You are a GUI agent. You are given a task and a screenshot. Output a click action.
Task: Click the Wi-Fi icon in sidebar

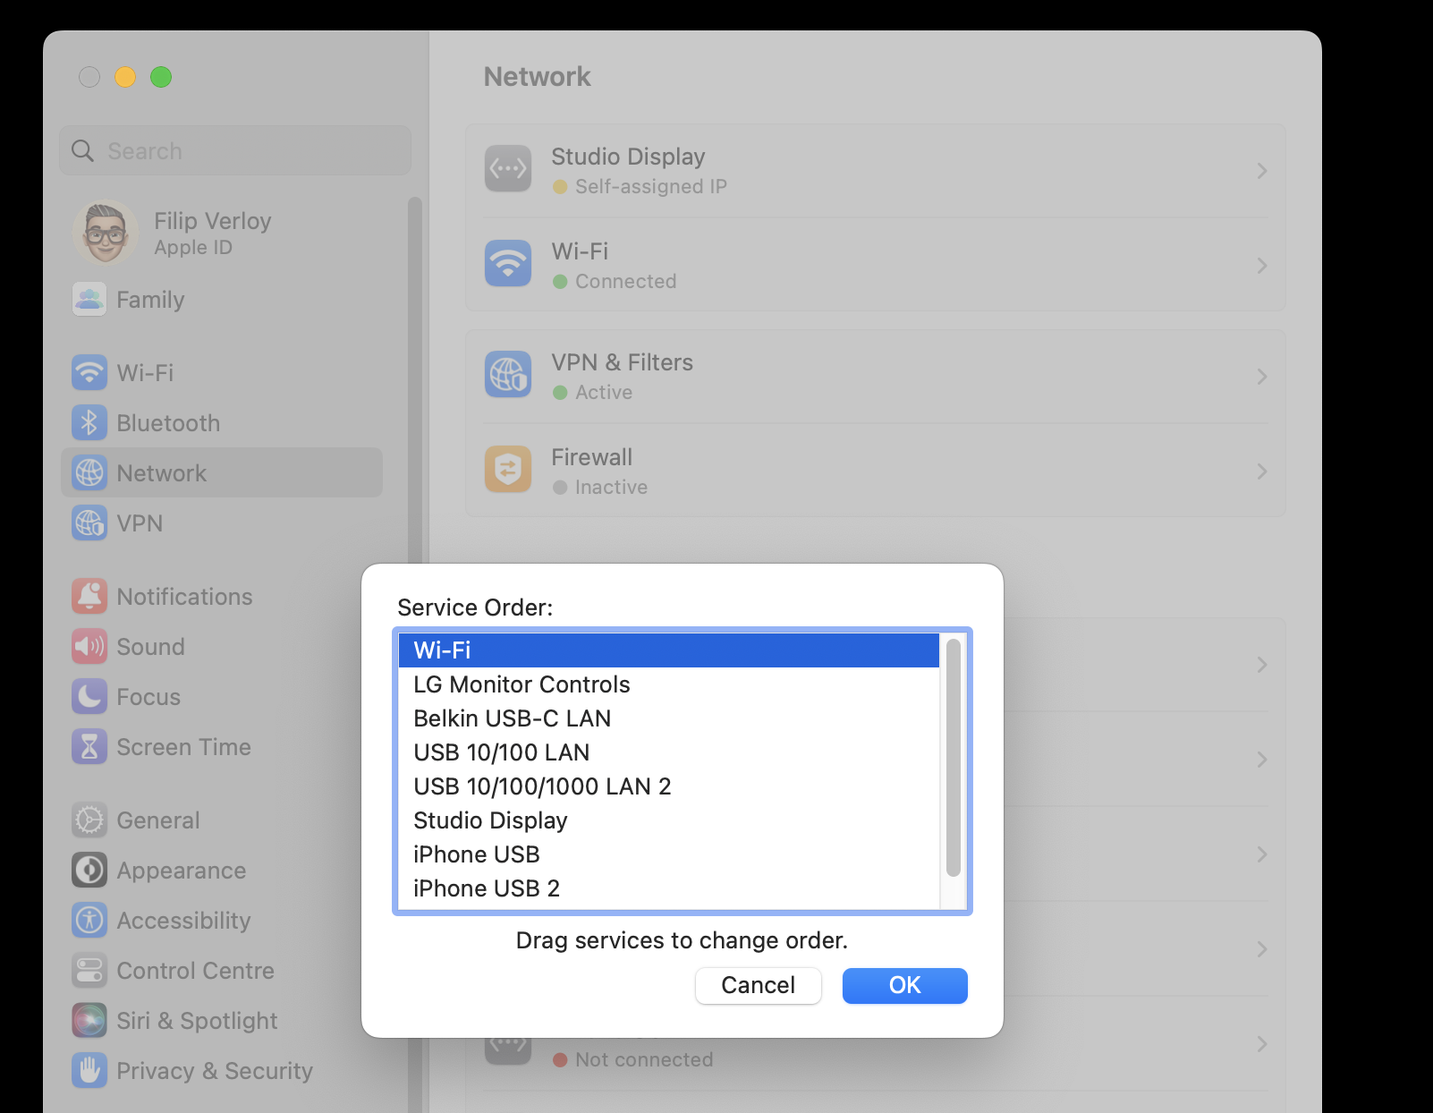tap(89, 372)
